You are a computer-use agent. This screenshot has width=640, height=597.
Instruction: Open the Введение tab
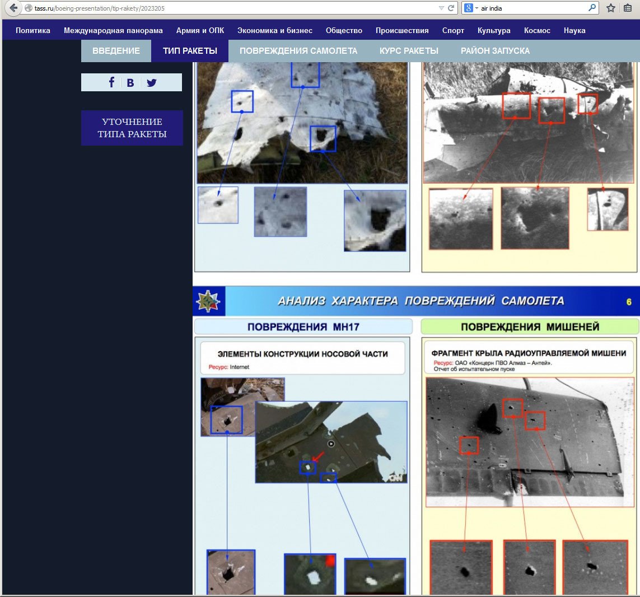[116, 51]
